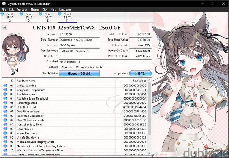This screenshot has width=229, height=158.
Task: Click the status dot for Data Units Read
Action: [5, 107]
